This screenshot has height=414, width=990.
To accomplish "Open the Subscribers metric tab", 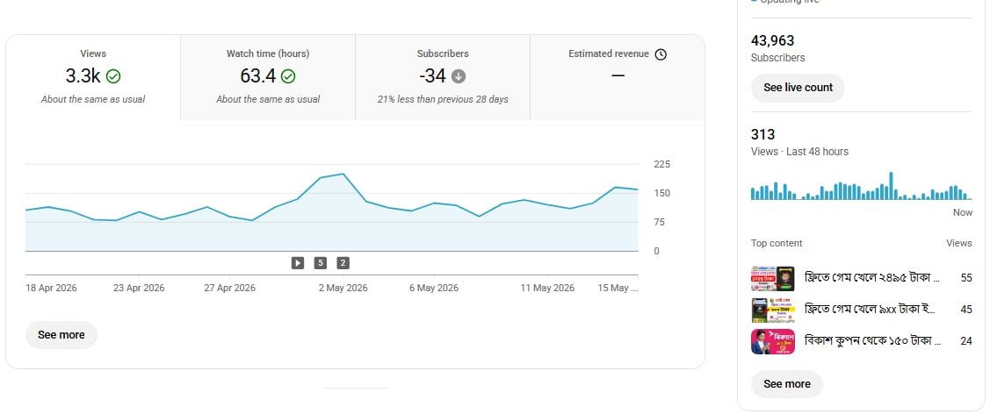I will click(443, 77).
